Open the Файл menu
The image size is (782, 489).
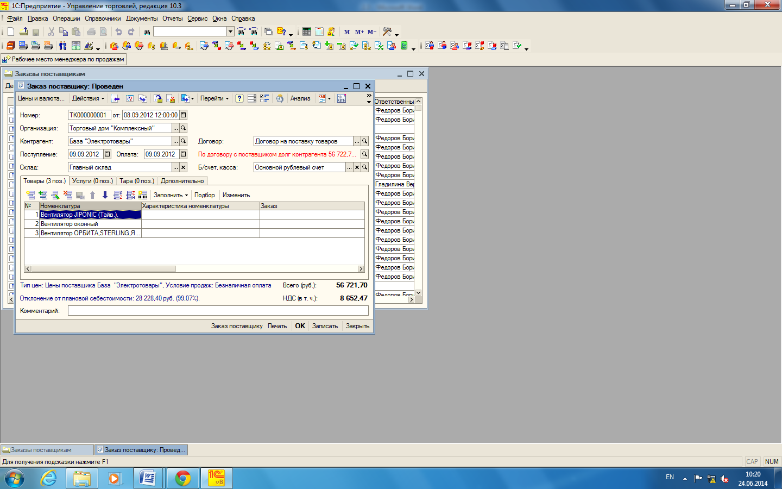[x=15, y=18]
